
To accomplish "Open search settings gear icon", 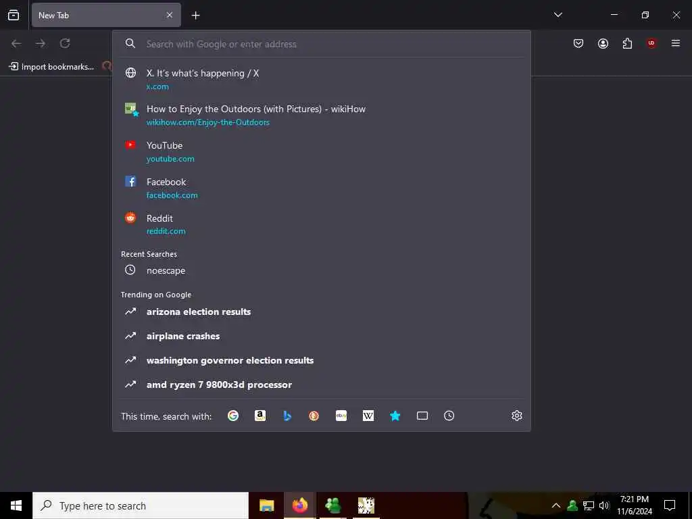I will (x=517, y=416).
